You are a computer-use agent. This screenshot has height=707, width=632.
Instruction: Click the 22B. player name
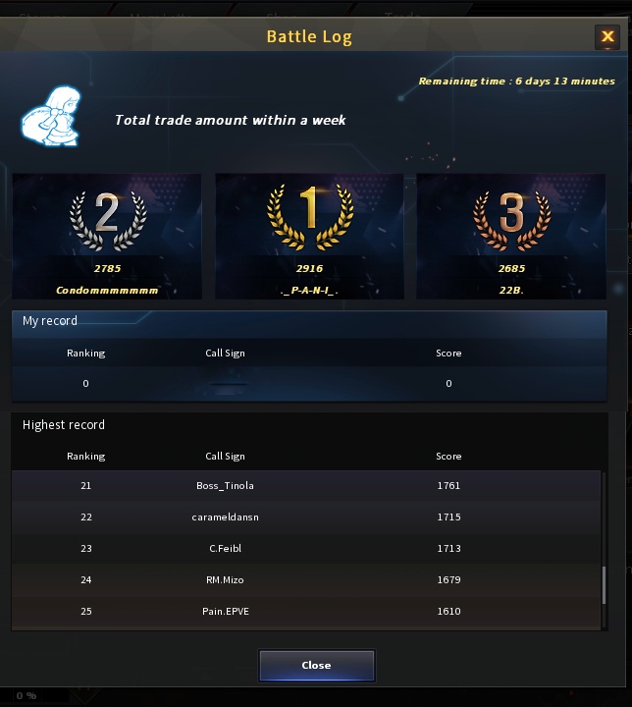pyautogui.click(x=511, y=291)
